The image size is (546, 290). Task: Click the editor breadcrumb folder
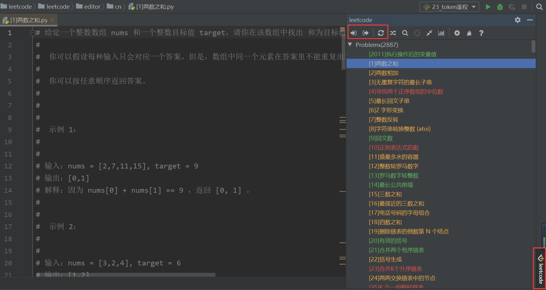click(89, 7)
